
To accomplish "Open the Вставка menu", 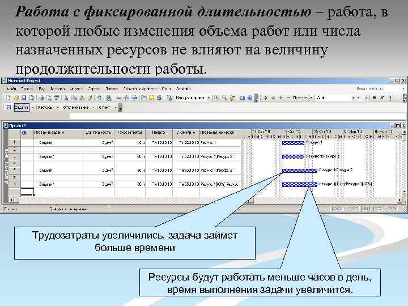I will tap(57, 89).
